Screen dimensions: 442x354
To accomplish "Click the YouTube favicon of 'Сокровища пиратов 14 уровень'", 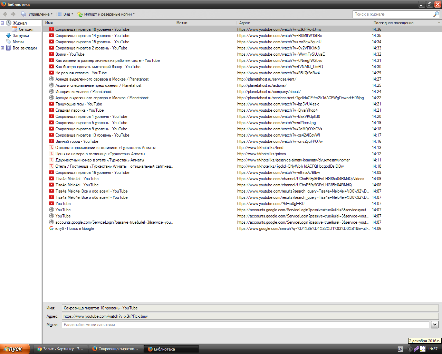I will point(51,36).
